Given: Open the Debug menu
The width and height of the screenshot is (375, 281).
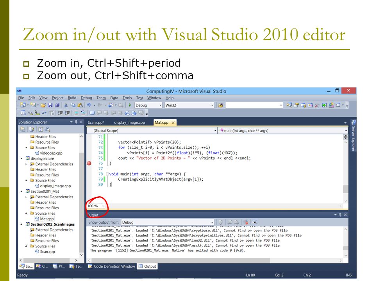Looking at the screenshot, I should tap(86, 98).
